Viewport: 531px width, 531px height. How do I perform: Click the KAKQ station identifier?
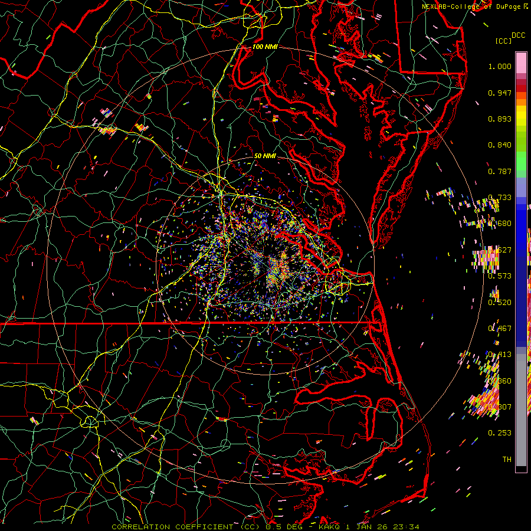tap(330, 527)
